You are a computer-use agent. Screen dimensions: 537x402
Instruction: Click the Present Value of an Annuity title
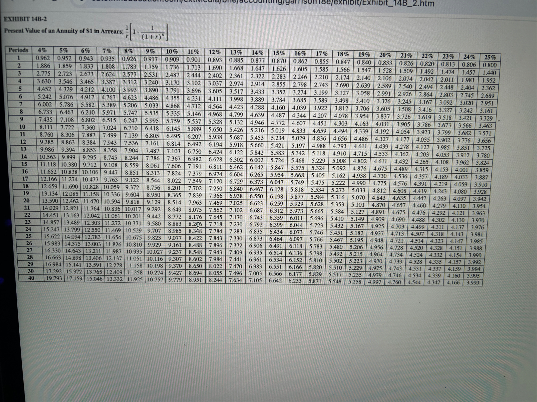[x=64, y=31]
